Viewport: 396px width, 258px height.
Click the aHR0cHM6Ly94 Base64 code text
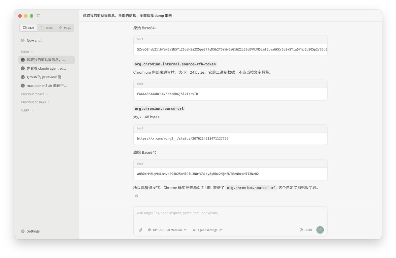tap(198, 174)
